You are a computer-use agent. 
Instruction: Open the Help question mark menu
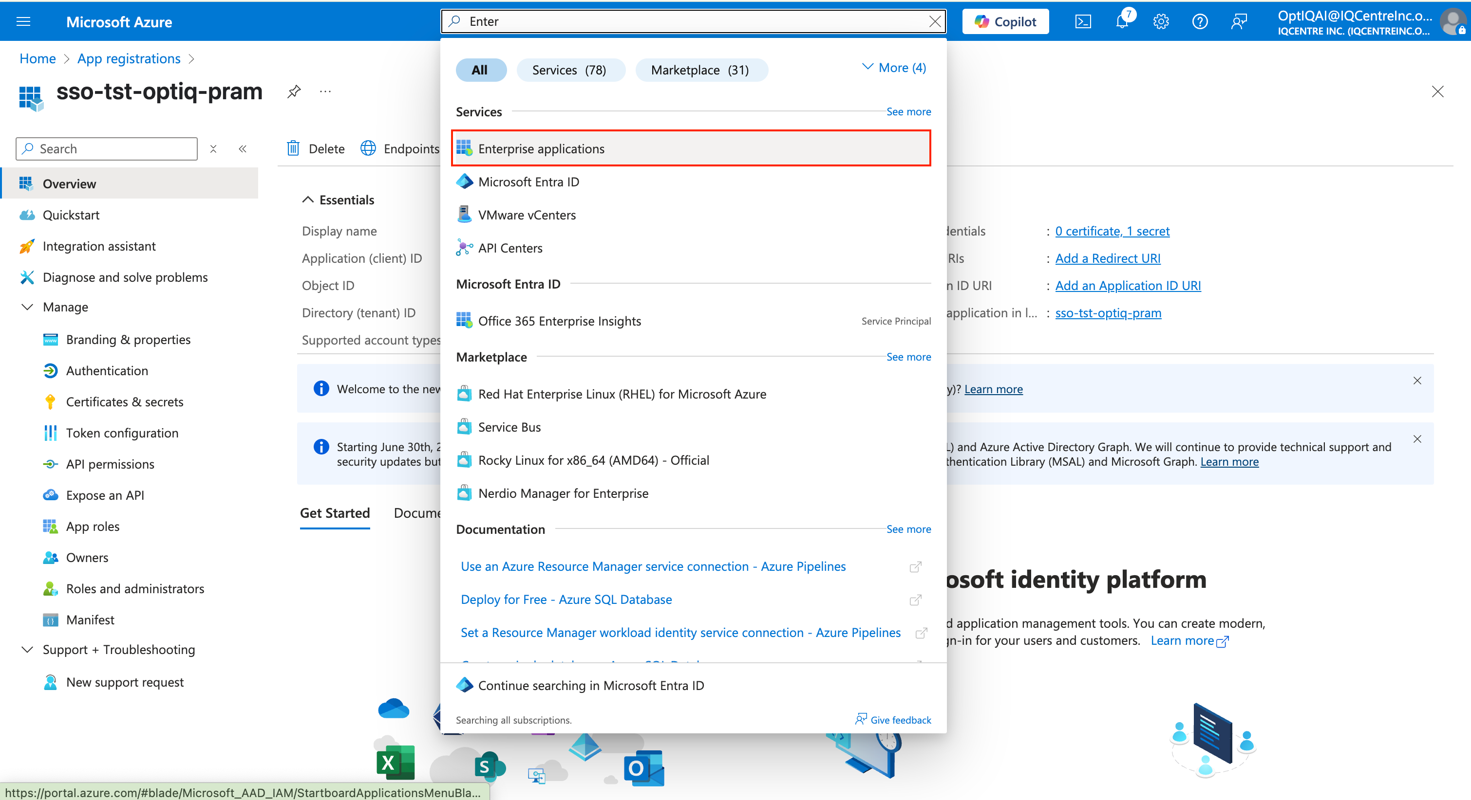point(1200,22)
